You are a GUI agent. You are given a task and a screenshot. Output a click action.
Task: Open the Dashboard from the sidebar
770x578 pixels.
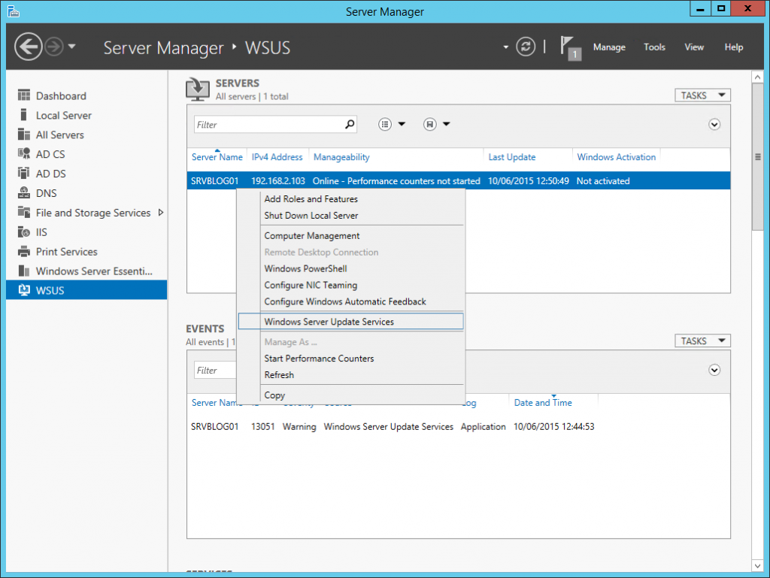(x=60, y=95)
